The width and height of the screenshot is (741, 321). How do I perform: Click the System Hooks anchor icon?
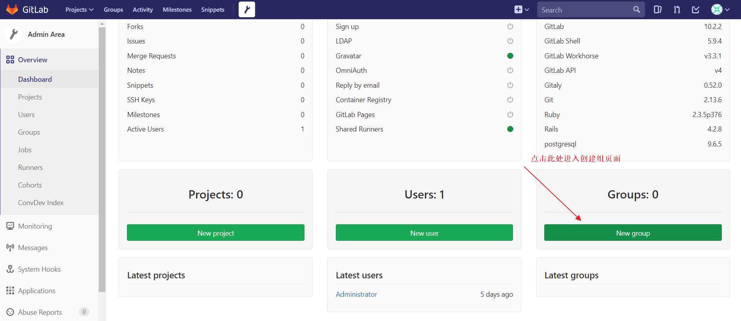[10, 269]
